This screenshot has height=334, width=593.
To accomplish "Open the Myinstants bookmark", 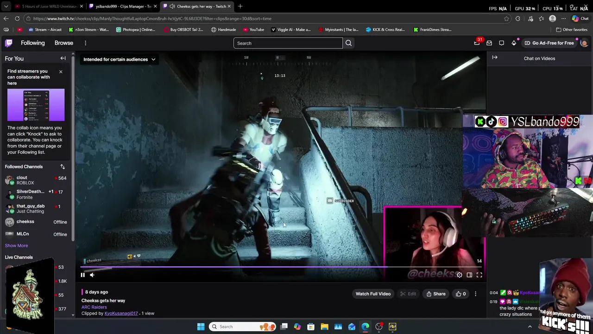I will pyautogui.click(x=339, y=30).
